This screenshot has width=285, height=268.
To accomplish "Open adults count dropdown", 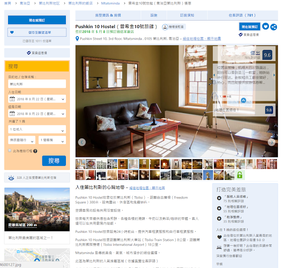I will (37, 129).
